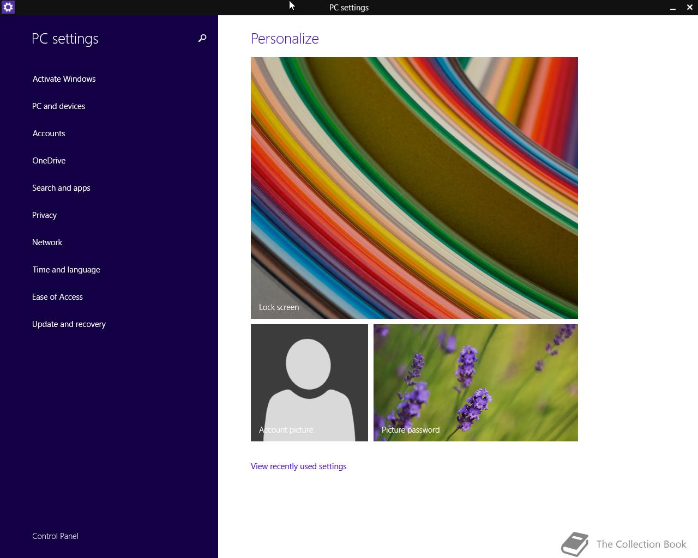Open the PC settings gear icon menu
This screenshot has height=558, width=698.
pos(8,7)
